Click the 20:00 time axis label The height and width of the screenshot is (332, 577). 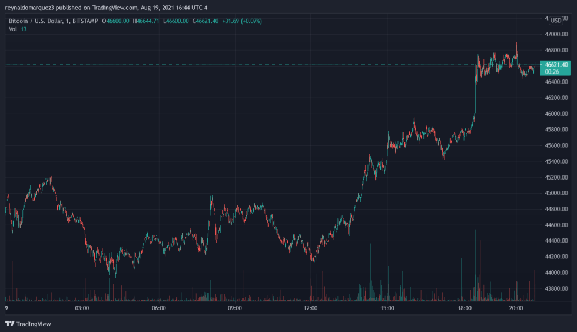[516, 308]
